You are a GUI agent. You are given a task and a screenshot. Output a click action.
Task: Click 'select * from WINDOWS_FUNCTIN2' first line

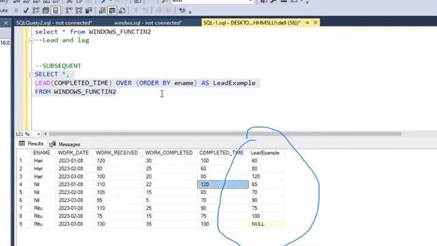pos(93,32)
